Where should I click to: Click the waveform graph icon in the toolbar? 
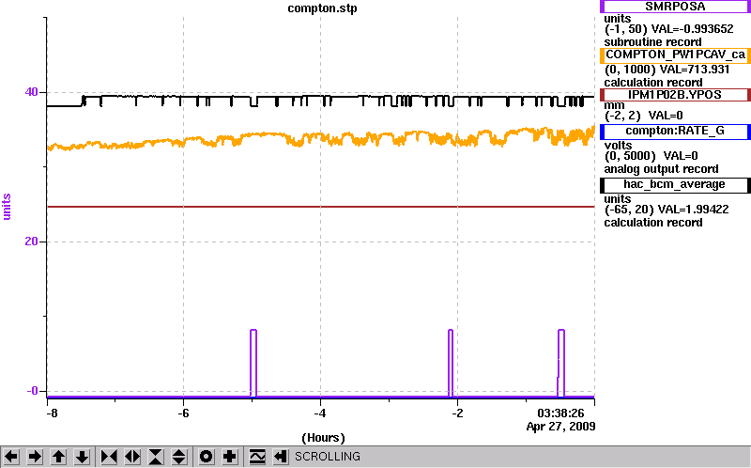(x=256, y=457)
